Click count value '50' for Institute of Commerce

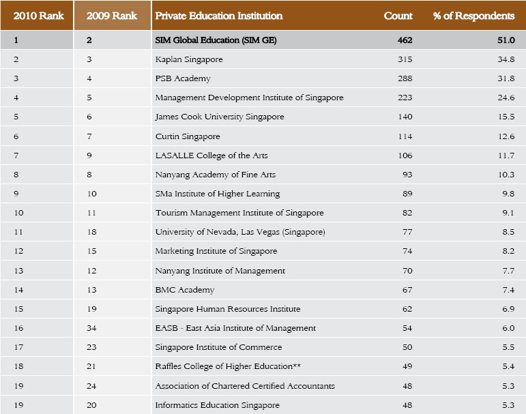click(x=407, y=347)
